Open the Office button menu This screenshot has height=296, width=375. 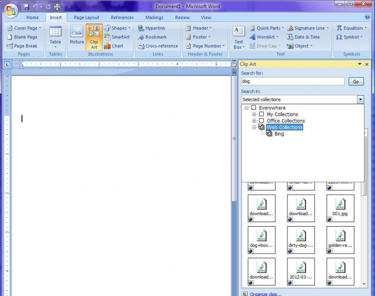(x=11, y=10)
